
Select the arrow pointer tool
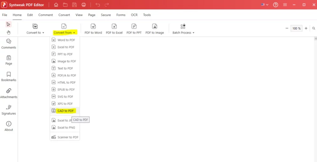[x=8, y=24]
